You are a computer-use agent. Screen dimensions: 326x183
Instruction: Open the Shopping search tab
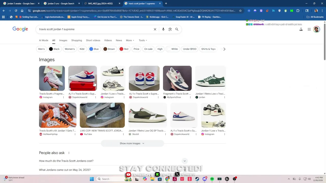pyautogui.click(x=77, y=40)
